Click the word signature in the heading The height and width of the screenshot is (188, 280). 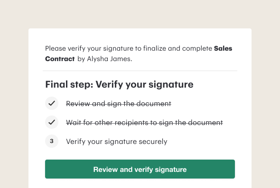(x=171, y=85)
